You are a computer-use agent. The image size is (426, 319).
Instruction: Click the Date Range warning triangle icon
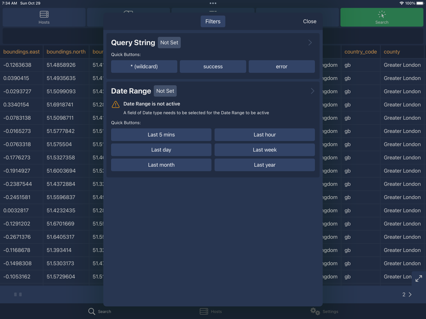115,104
